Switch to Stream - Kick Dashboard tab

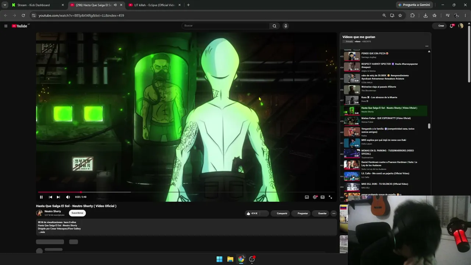pos(37,5)
